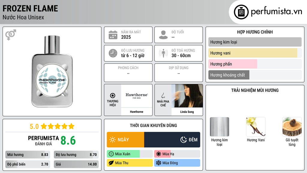The height and width of the screenshot is (173, 307).
Task: Click the Phong cách card
Action: click(128, 73)
